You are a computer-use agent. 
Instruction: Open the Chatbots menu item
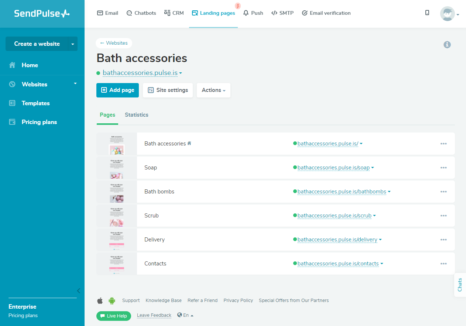[x=141, y=13]
